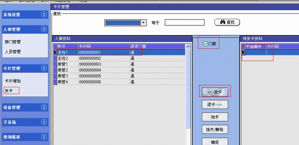Click the <<--发卡 button

[215, 92]
